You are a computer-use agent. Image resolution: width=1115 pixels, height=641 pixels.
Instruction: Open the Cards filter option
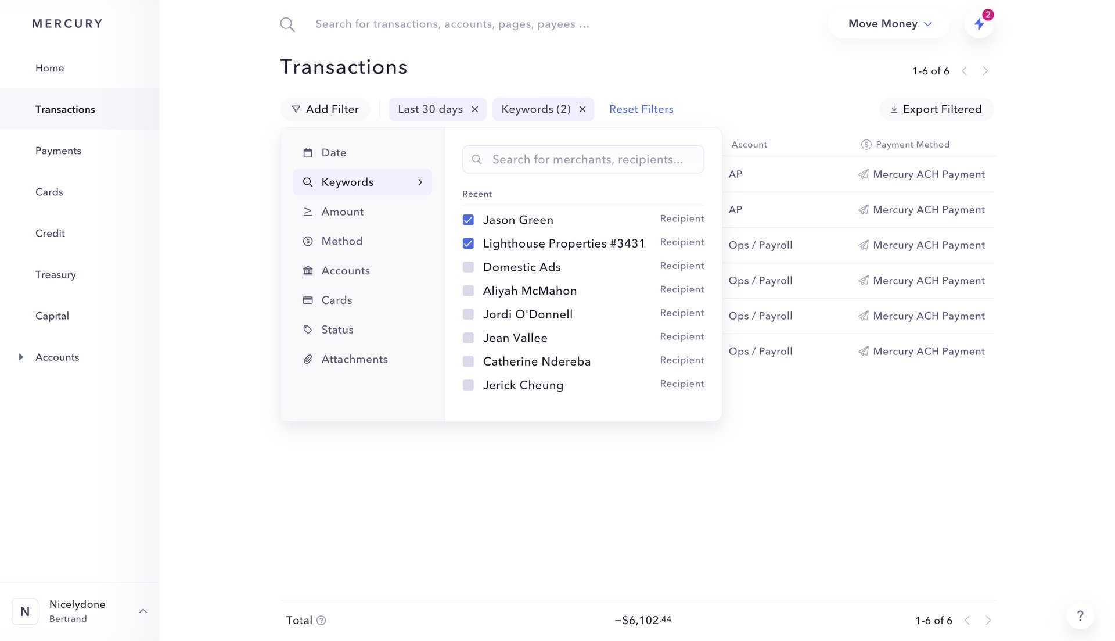pos(337,300)
